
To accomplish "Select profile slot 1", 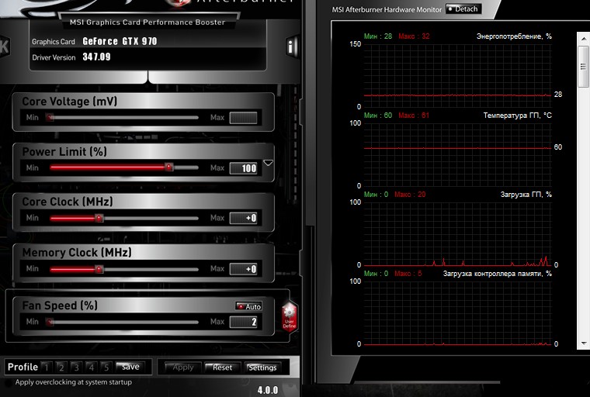I will [x=47, y=367].
